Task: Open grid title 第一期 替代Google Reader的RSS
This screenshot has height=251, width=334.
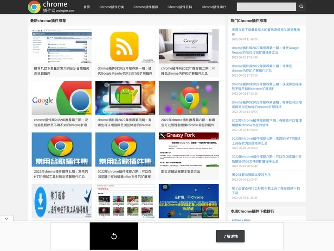Action: (125, 71)
